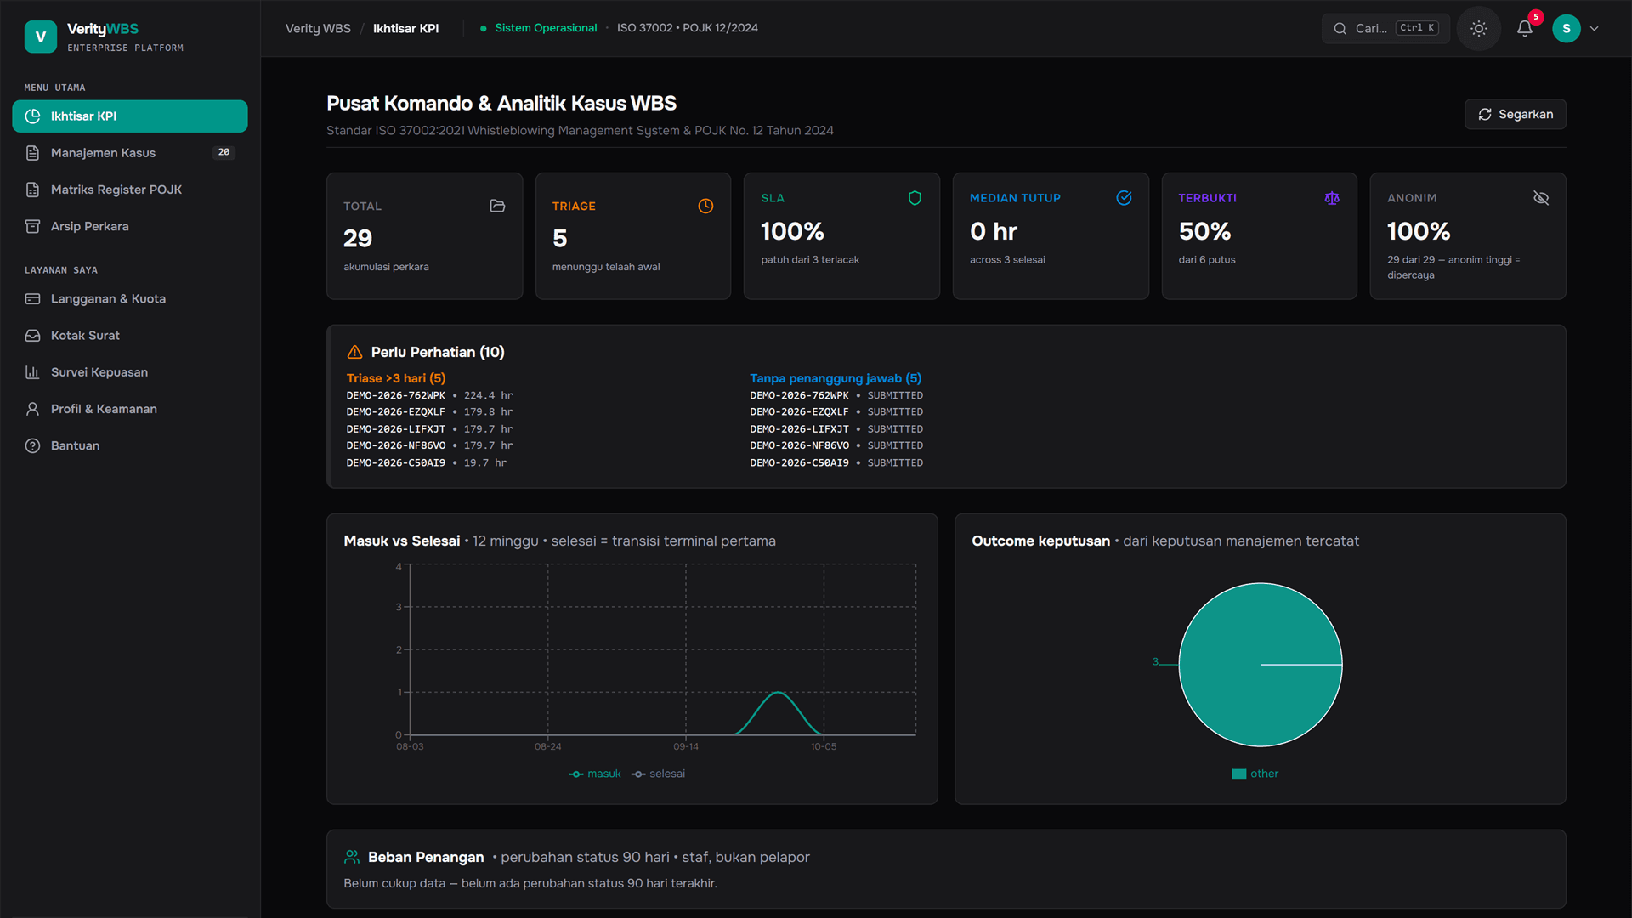
Task: Open the notifications bell
Action: [1524, 29]
